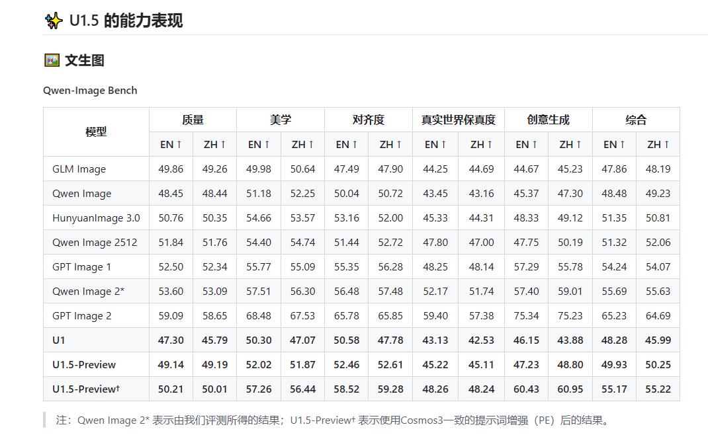This screenshot has width=708, height=435.
Task: Select the GPT Image 1 row name
Action: (x=82, y=266)
